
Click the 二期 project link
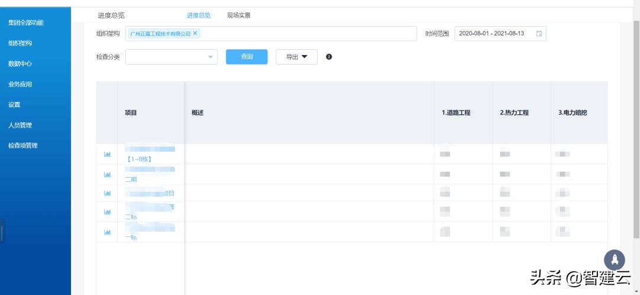tap(131, 179)
